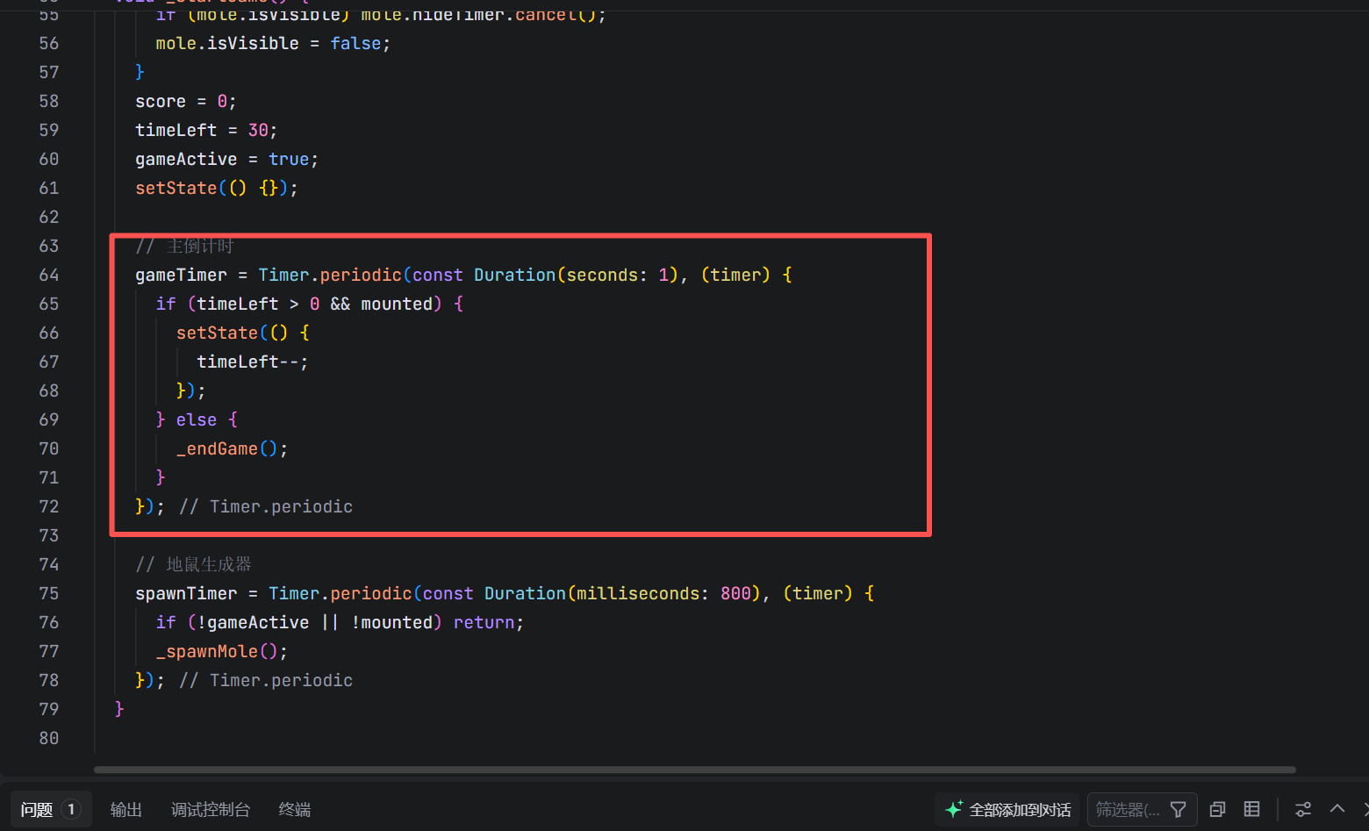Click 'timeLeft--;' on line 67

[253, 362]
